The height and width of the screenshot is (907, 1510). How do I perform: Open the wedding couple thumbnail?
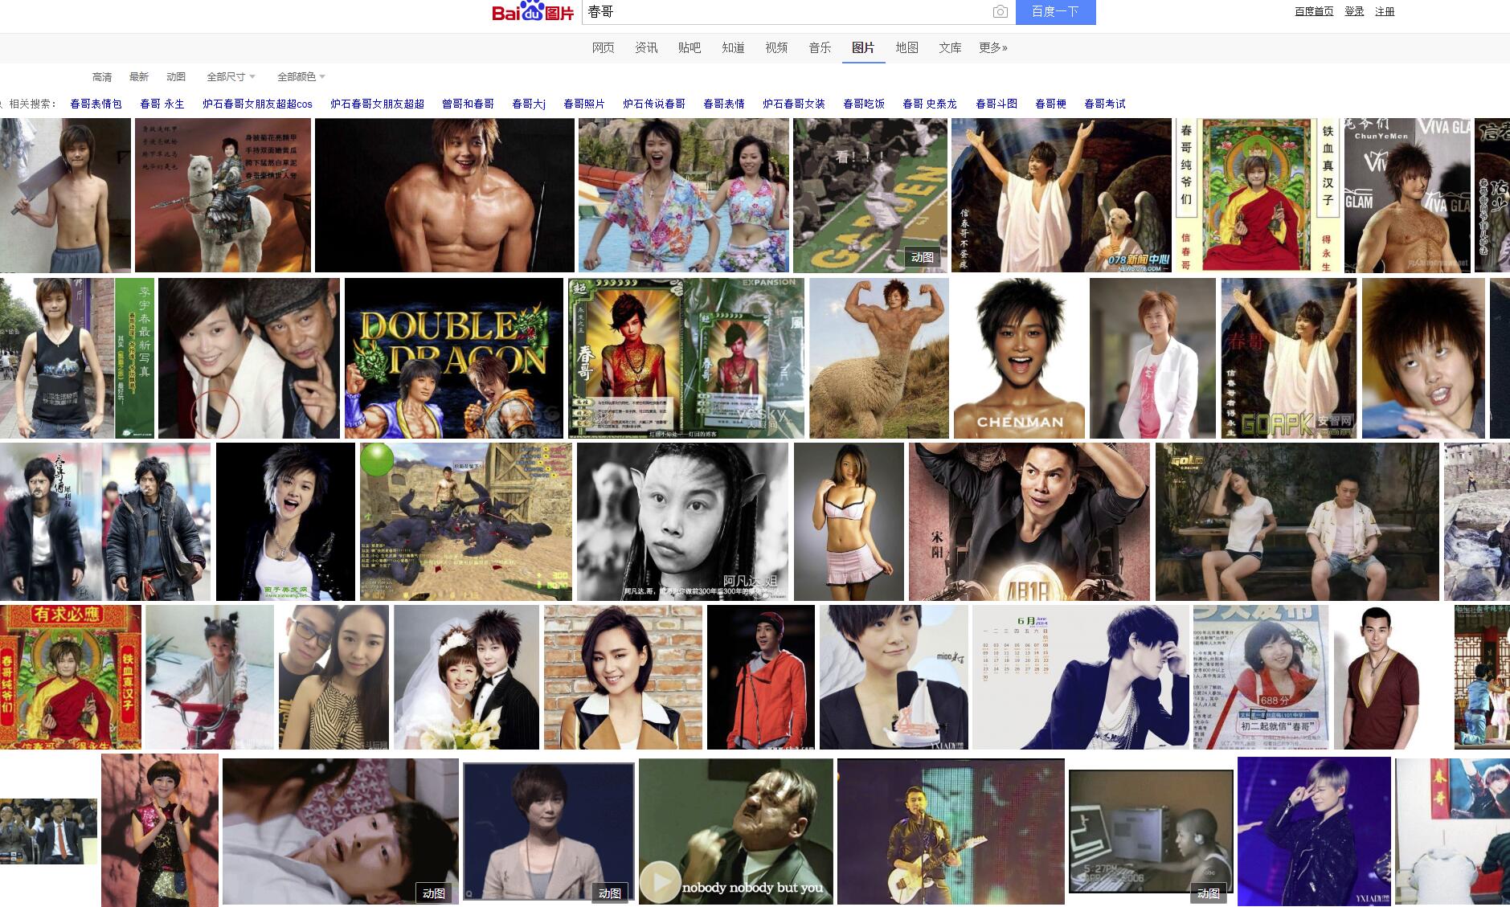(x=466, y=677)
